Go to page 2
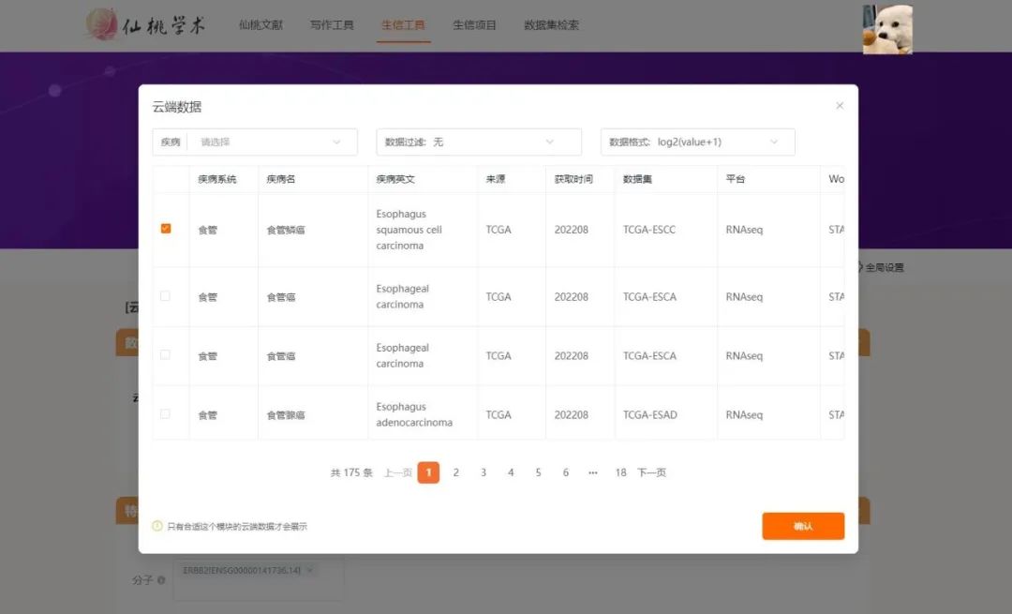The image size is (1012, 614). (455, 472)
